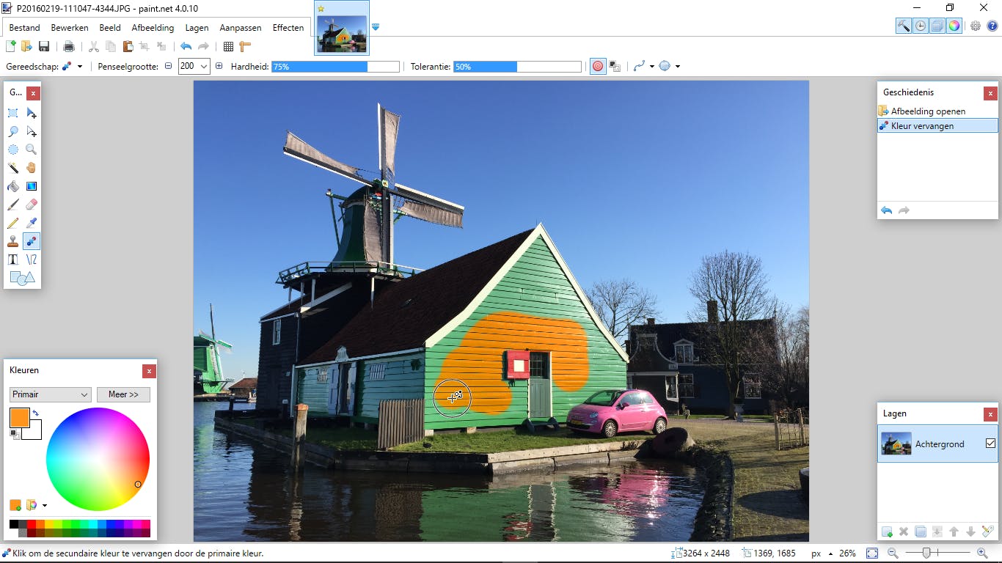Open the Lagen menu

(197, 28)
